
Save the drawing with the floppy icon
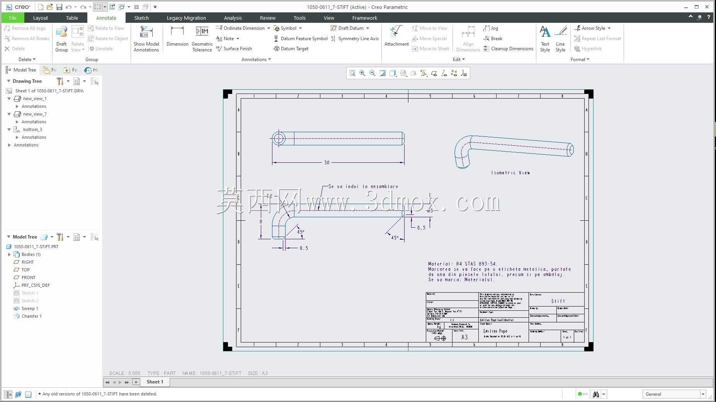coord(59,7)
